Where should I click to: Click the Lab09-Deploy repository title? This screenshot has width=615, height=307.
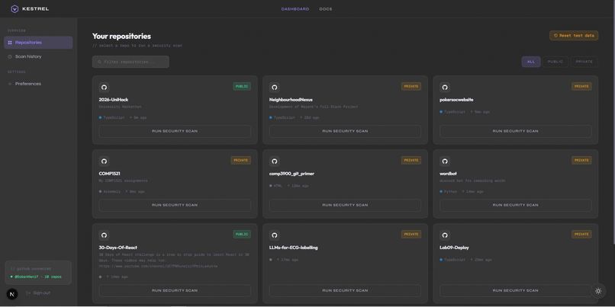click(x=454, y=248)
